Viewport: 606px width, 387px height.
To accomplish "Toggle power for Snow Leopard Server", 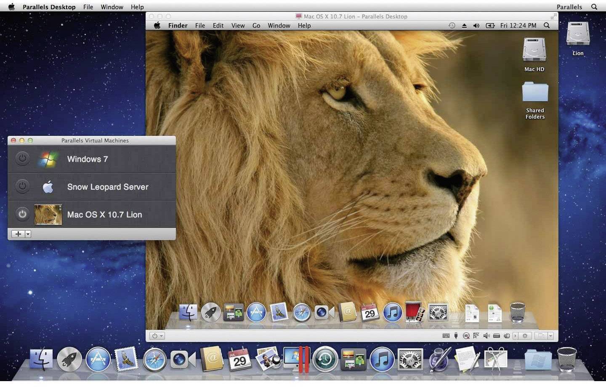I will pyautogui.click(x=22, y=186).
